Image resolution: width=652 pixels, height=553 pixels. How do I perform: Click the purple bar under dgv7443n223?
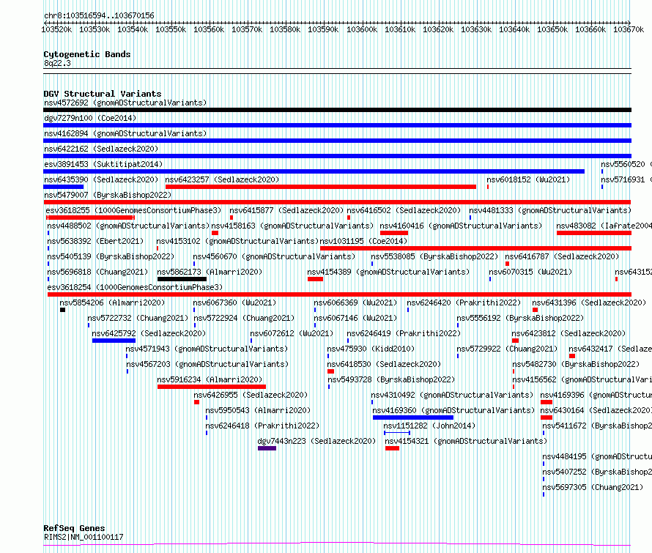267,448
